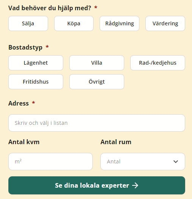Pick Rad-/kedjehus housing type
The width and height of the screenshot is (192, 199).
[158, 63]
